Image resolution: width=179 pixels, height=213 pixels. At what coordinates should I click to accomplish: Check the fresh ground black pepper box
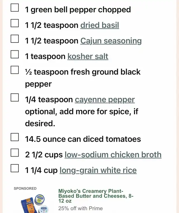point(15,70)
